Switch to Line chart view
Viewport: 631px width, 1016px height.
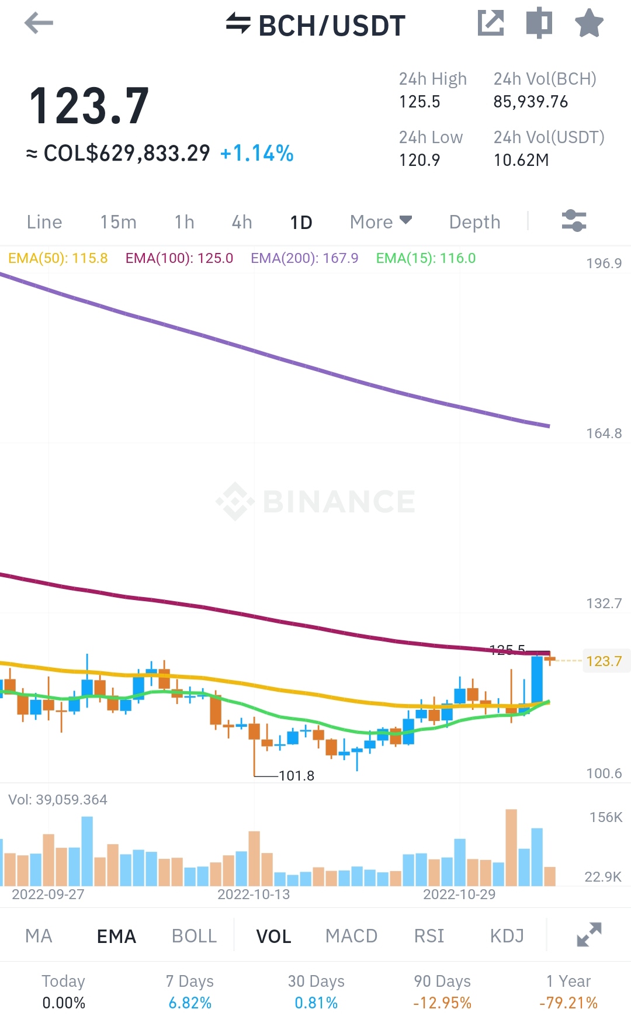tap(44, 222)
